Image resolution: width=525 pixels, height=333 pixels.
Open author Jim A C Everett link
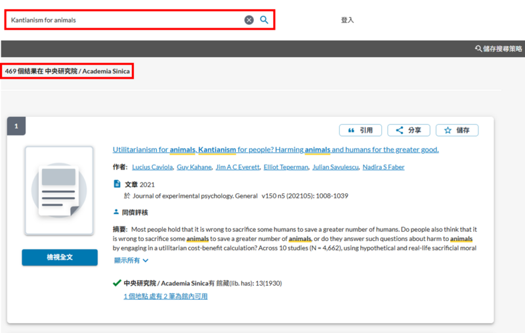(238, 167)
